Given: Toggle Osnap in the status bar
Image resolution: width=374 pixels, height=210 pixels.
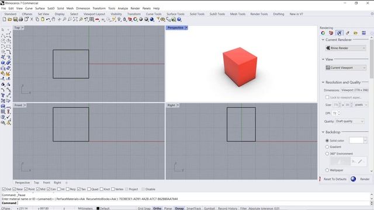Looking at the screenshot, I should (x=179, y=208).
